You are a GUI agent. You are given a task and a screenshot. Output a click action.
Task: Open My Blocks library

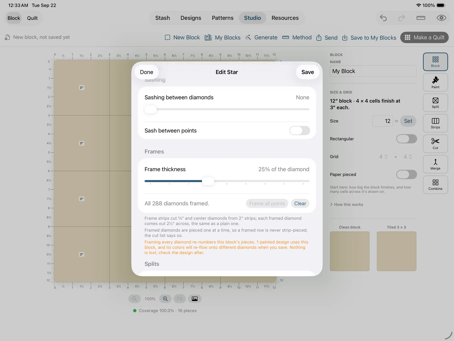point(222,38)
